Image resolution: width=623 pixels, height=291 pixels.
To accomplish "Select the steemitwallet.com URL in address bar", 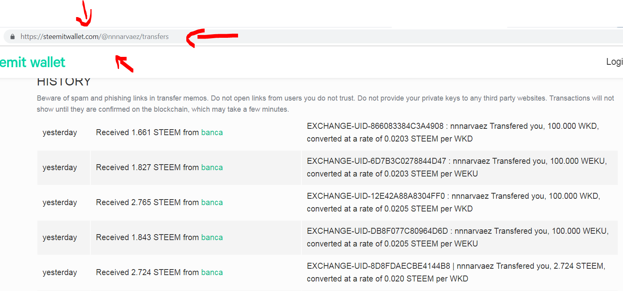I will click(95, 37).
